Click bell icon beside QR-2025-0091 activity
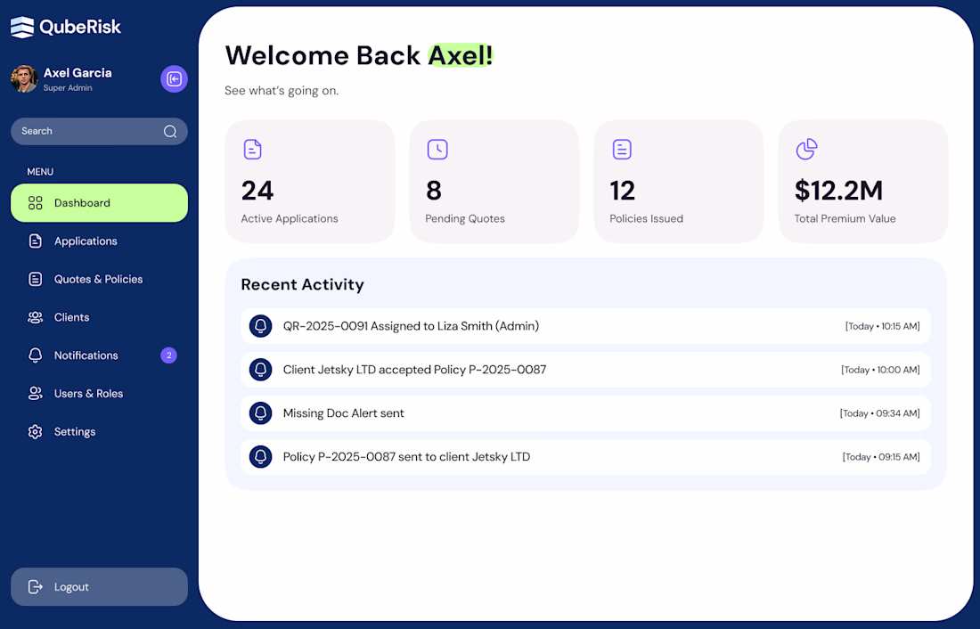This screenshot has height=629, width=980. coord(261,326)
